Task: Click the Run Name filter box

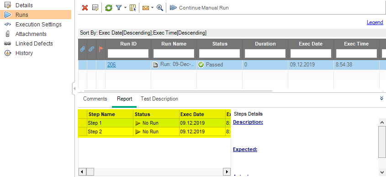Action: coord(174,53)
